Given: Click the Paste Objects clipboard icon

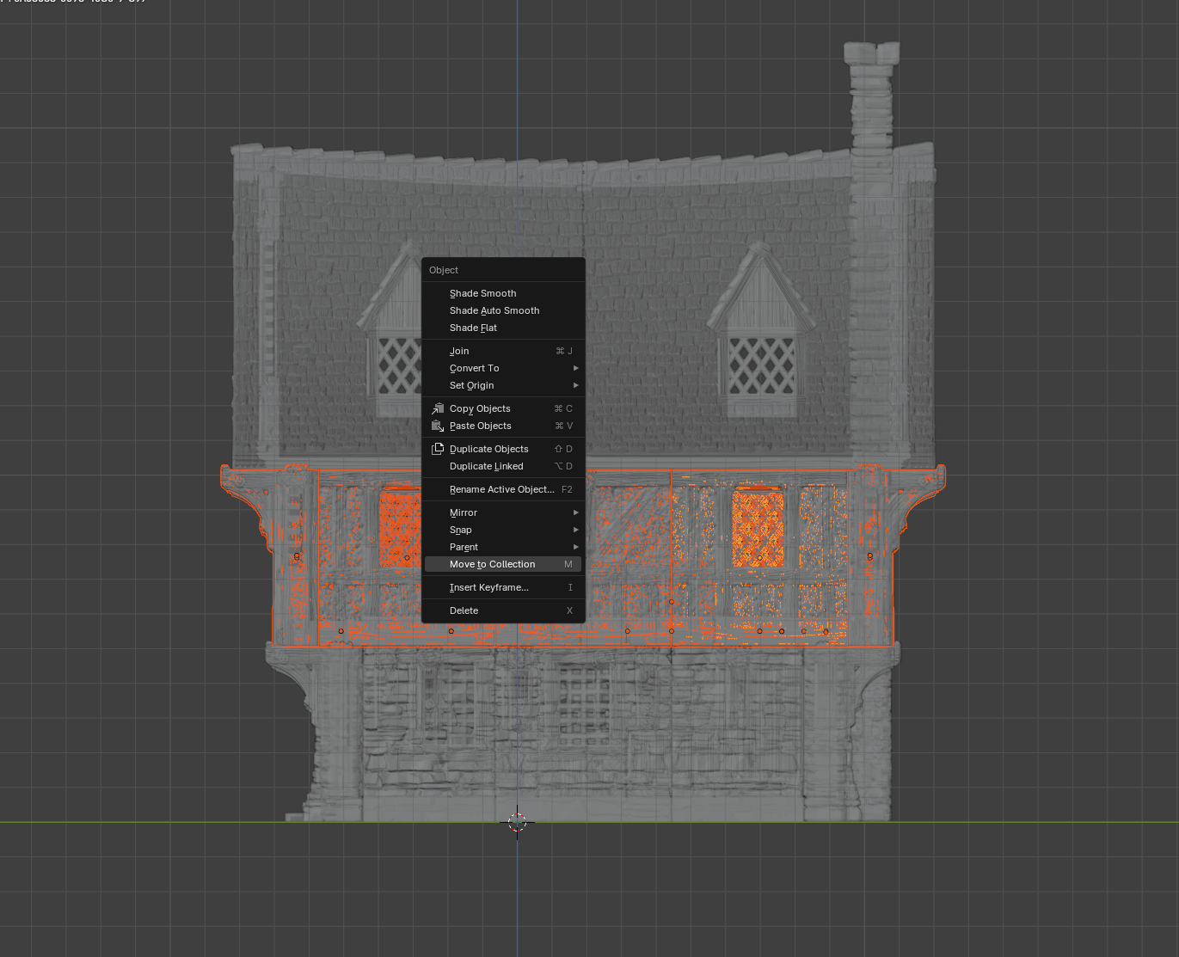Looking at the screenshot, I should pos(438,426).
